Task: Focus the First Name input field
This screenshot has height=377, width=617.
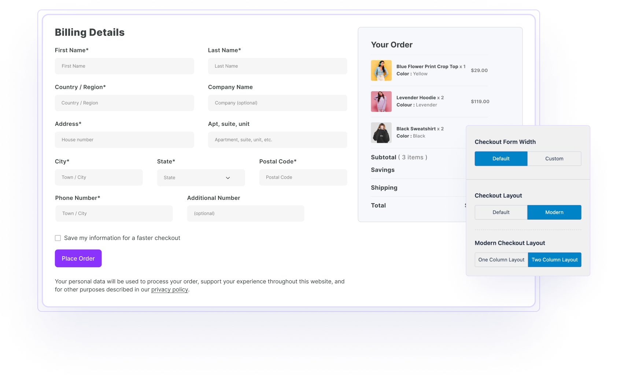Action: click(x=124, y=66)
